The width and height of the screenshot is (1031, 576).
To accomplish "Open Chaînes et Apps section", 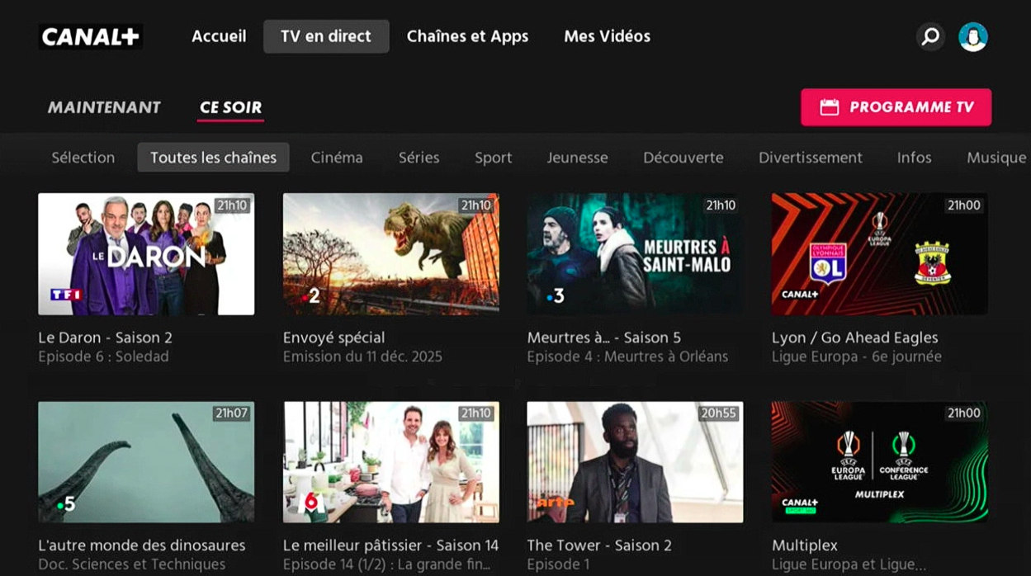I will pyautogui.click(x=467, y=36).
